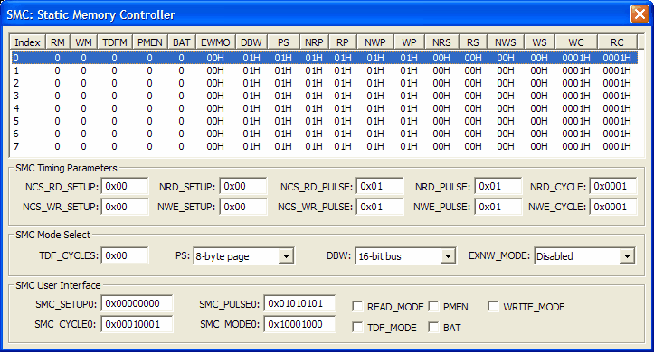654x352 pixels.
Task: Focus the SMC_CYCLE0 register field
Action: 137,324
